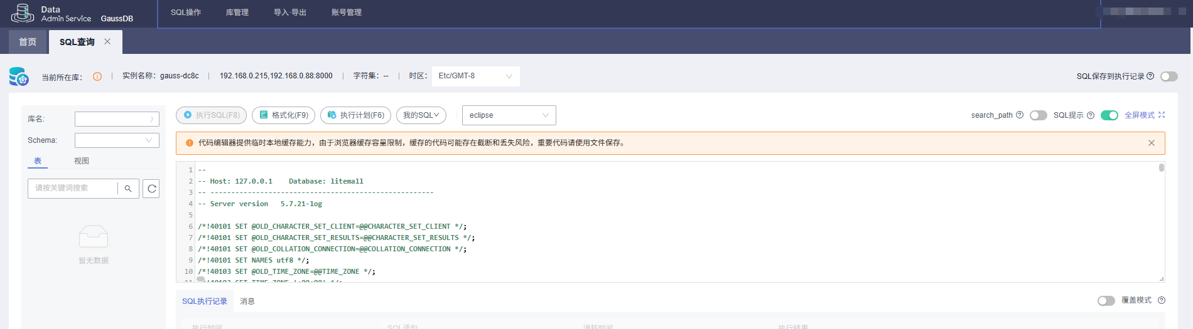
Task: Expand the Schema selection dropdown
Action: tap(117, 140)
